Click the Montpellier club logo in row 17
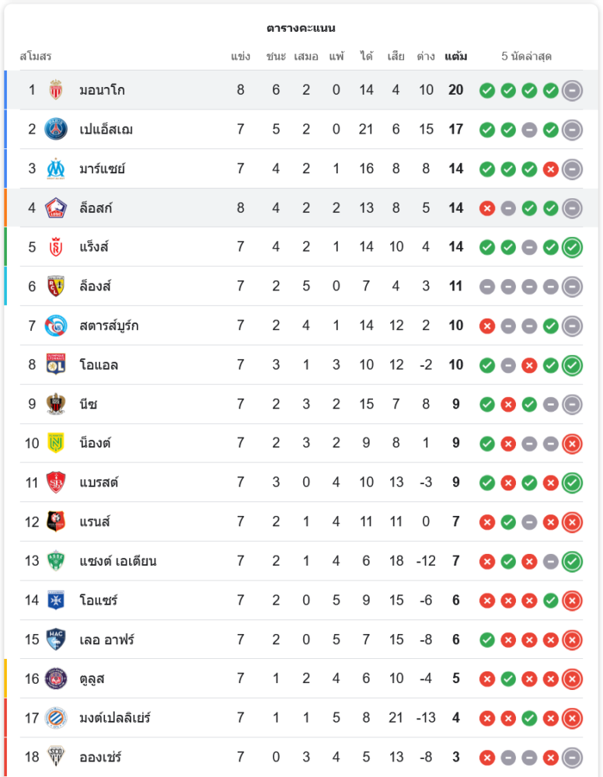603x777 pixels. [x=55, y=718]
